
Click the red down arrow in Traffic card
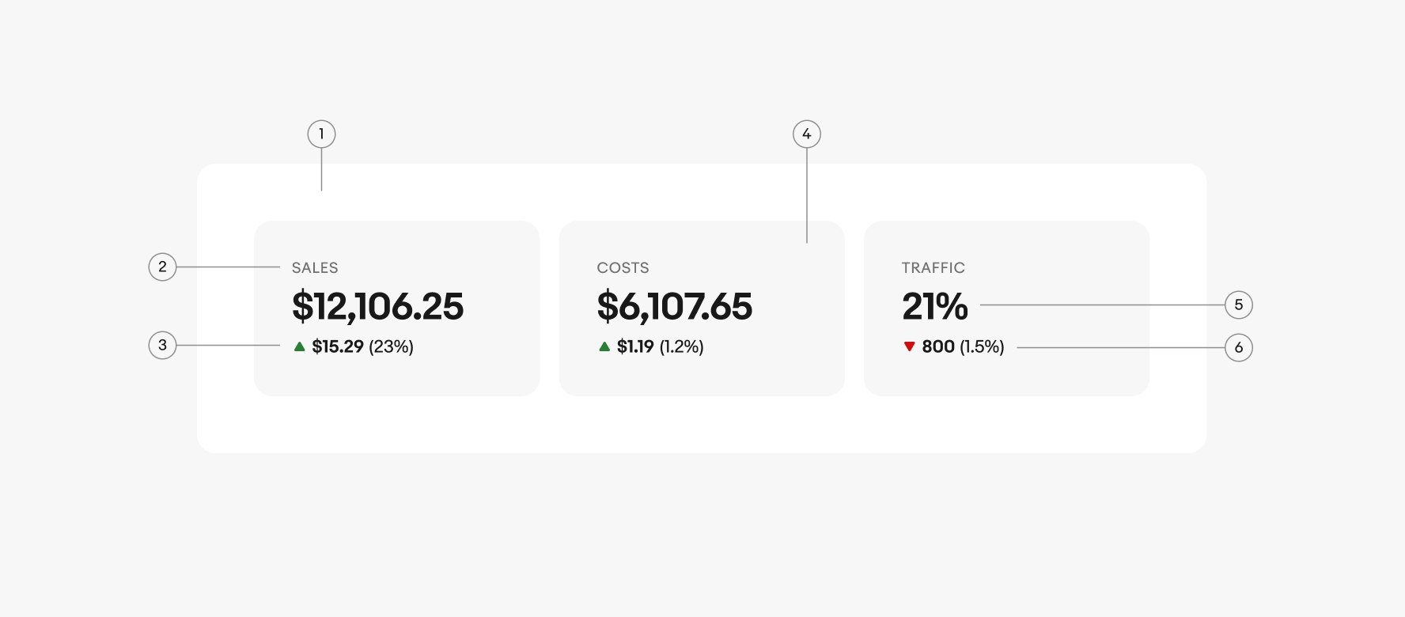(x=909, y=346)
